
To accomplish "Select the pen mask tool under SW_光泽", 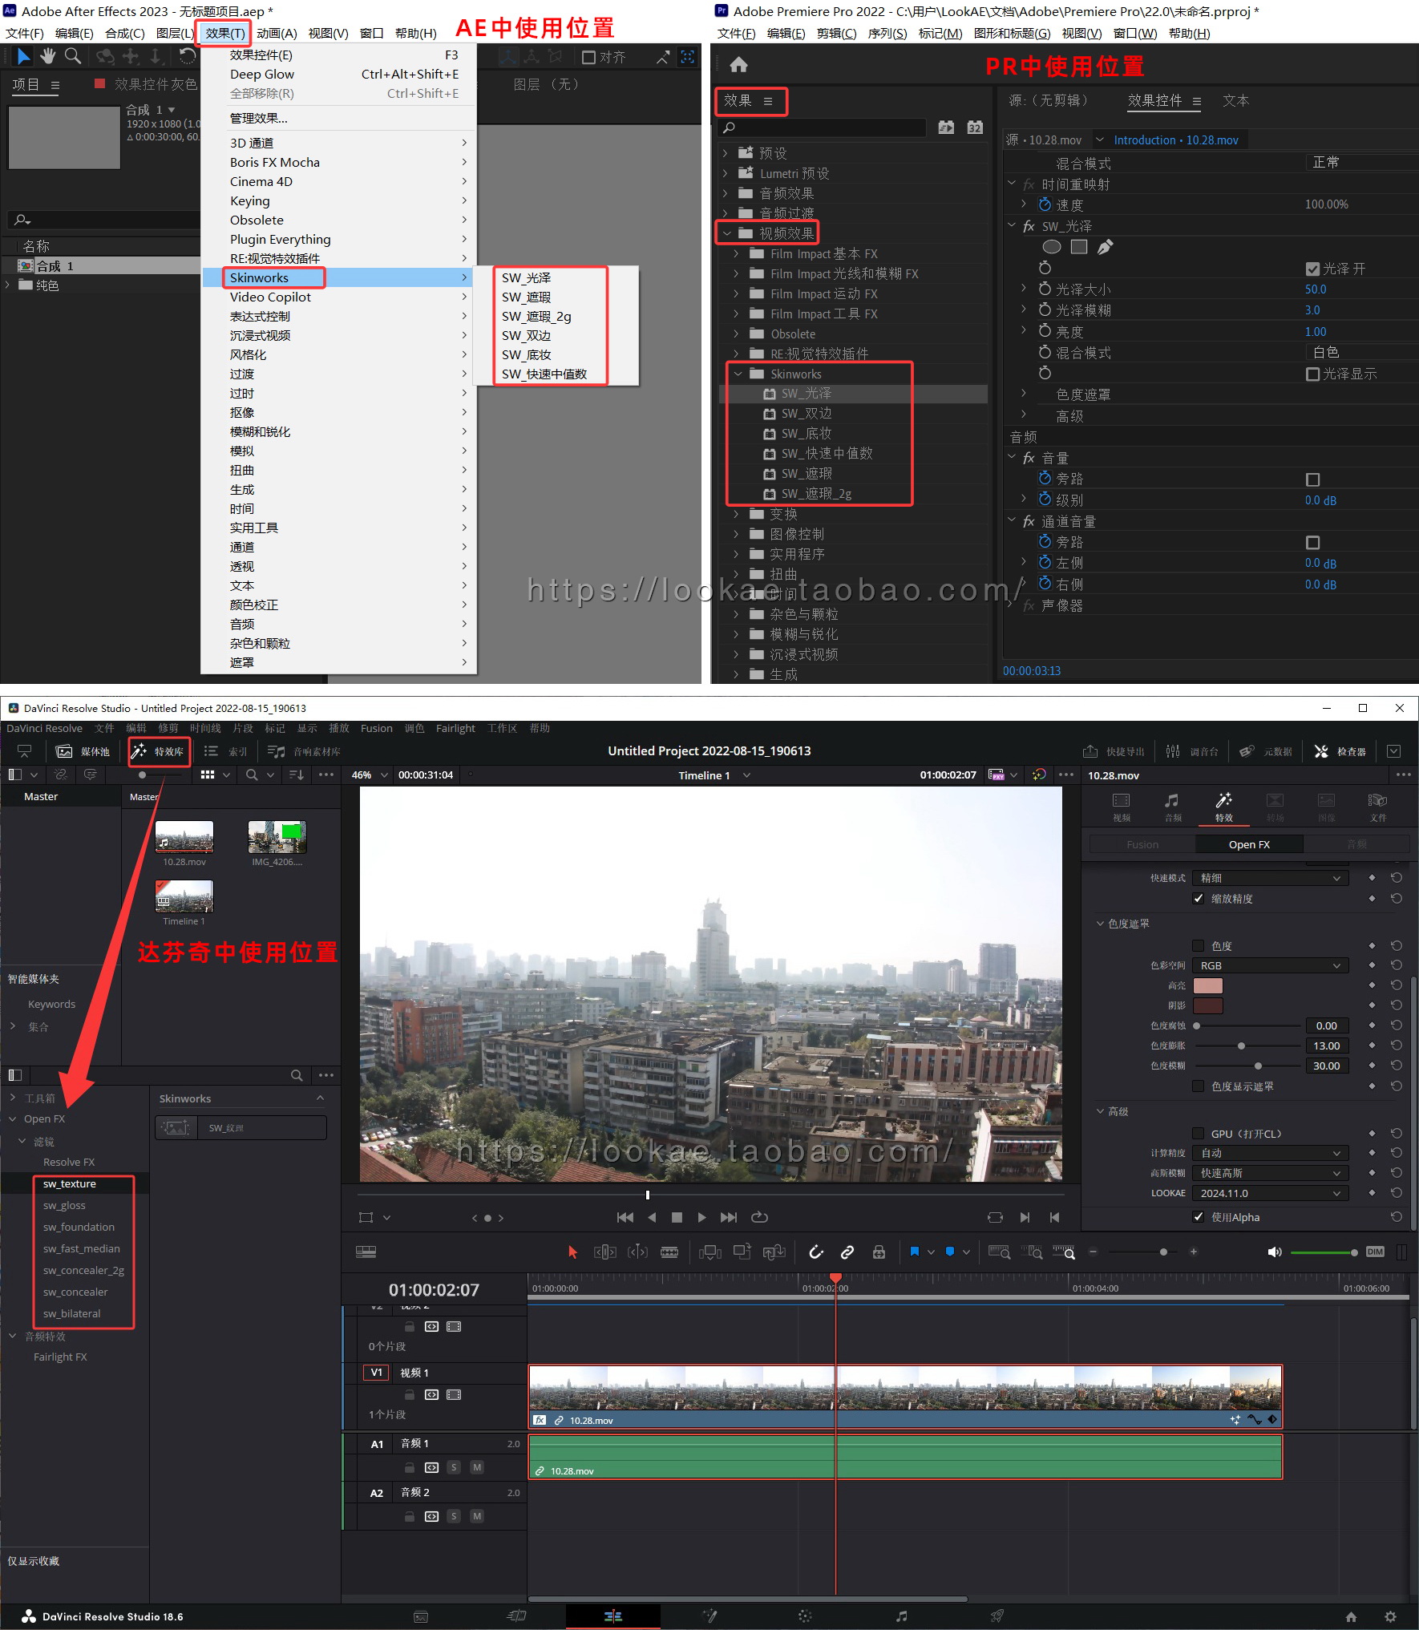I will pyautogui.click(x=1105, y=247).
